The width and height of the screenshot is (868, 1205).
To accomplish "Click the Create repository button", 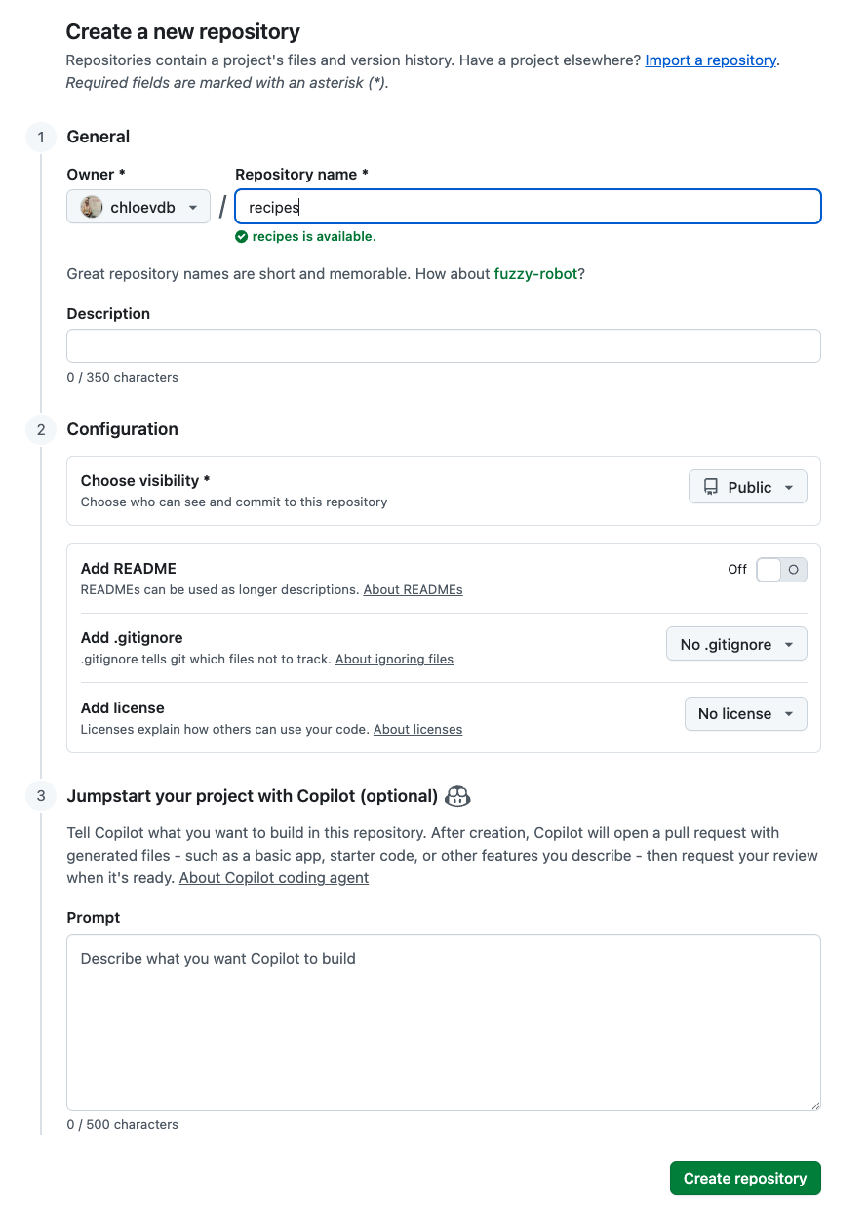I will pos(745,1179).
